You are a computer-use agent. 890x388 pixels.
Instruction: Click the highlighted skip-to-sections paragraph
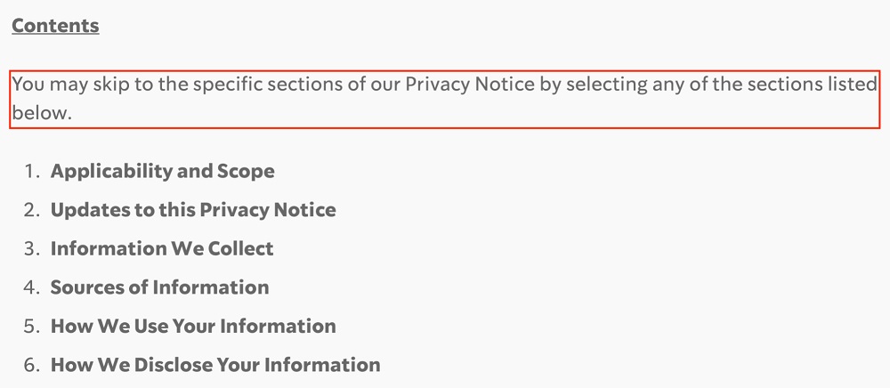tap(445, 100)
